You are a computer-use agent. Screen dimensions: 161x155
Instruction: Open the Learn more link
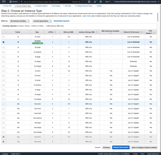pyautogui.click(x=87, y=16)
